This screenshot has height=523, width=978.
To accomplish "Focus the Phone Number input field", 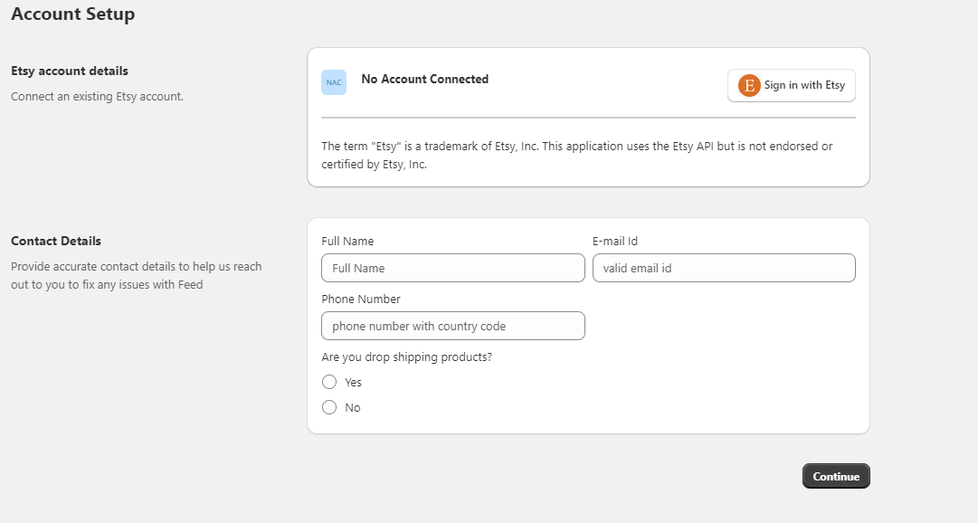I will [x=453, y=326].
